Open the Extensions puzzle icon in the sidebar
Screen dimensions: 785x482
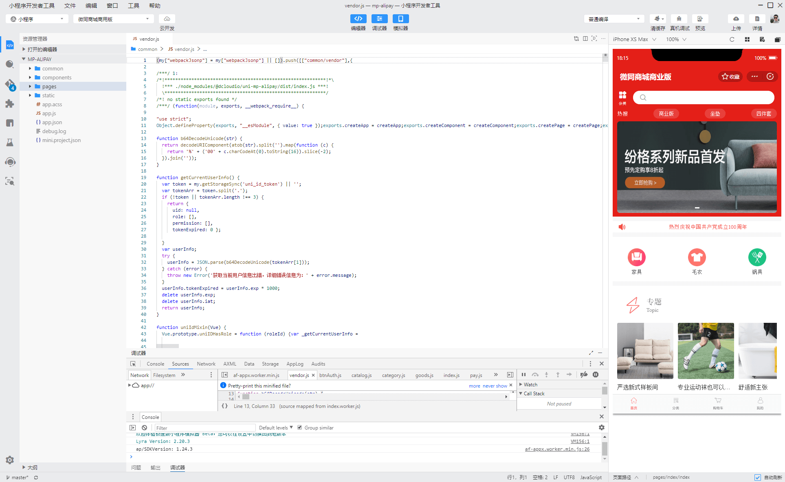[10, 104]
